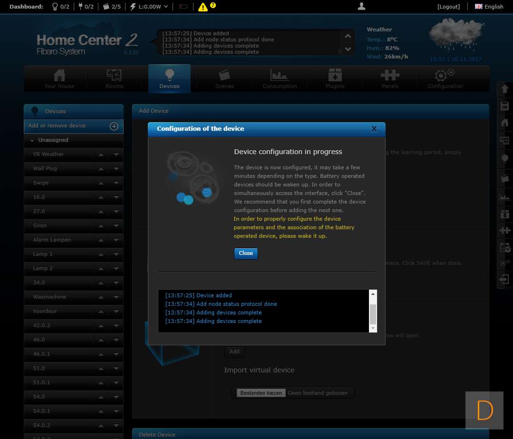Click the puzzle piece icon in right sidebar

(504, 231)
